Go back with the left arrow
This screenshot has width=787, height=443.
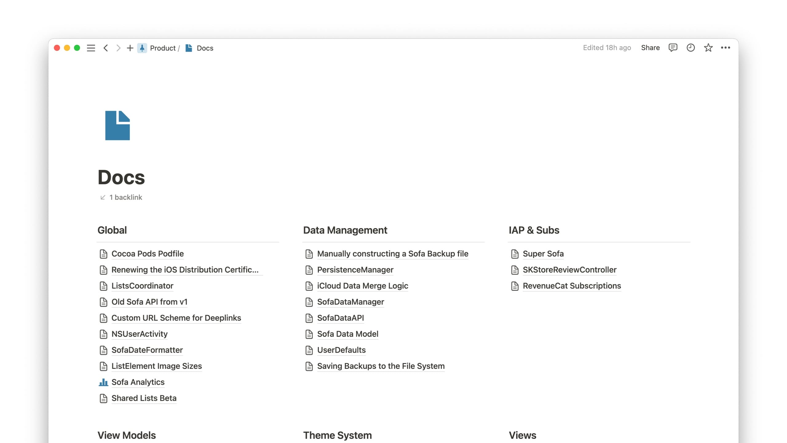tap(106, 48)
